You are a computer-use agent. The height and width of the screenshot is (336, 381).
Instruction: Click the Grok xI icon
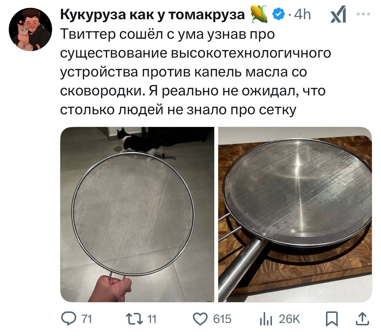pos(338,14)
